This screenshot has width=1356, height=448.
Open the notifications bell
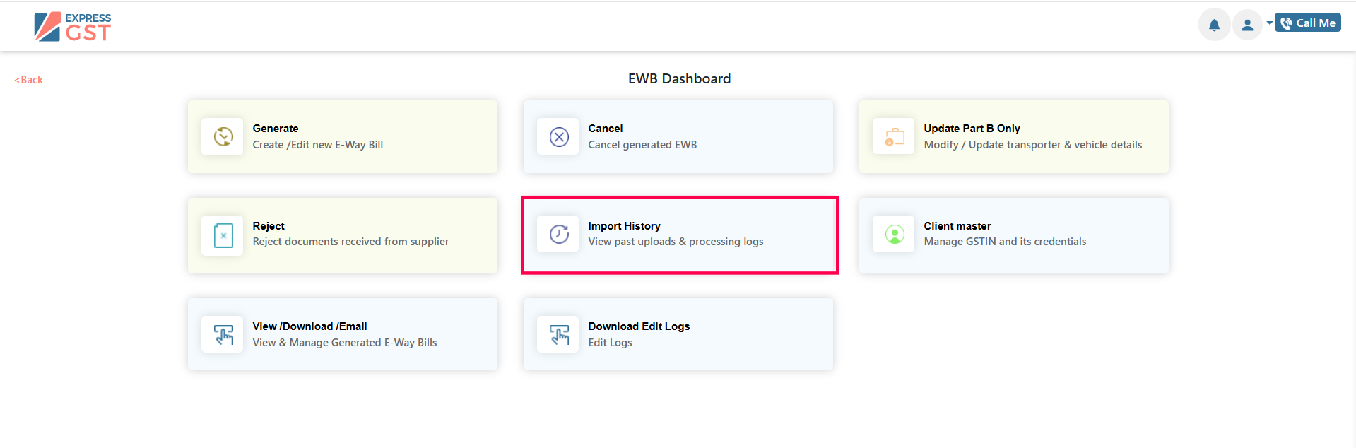tap(1214, 25)
